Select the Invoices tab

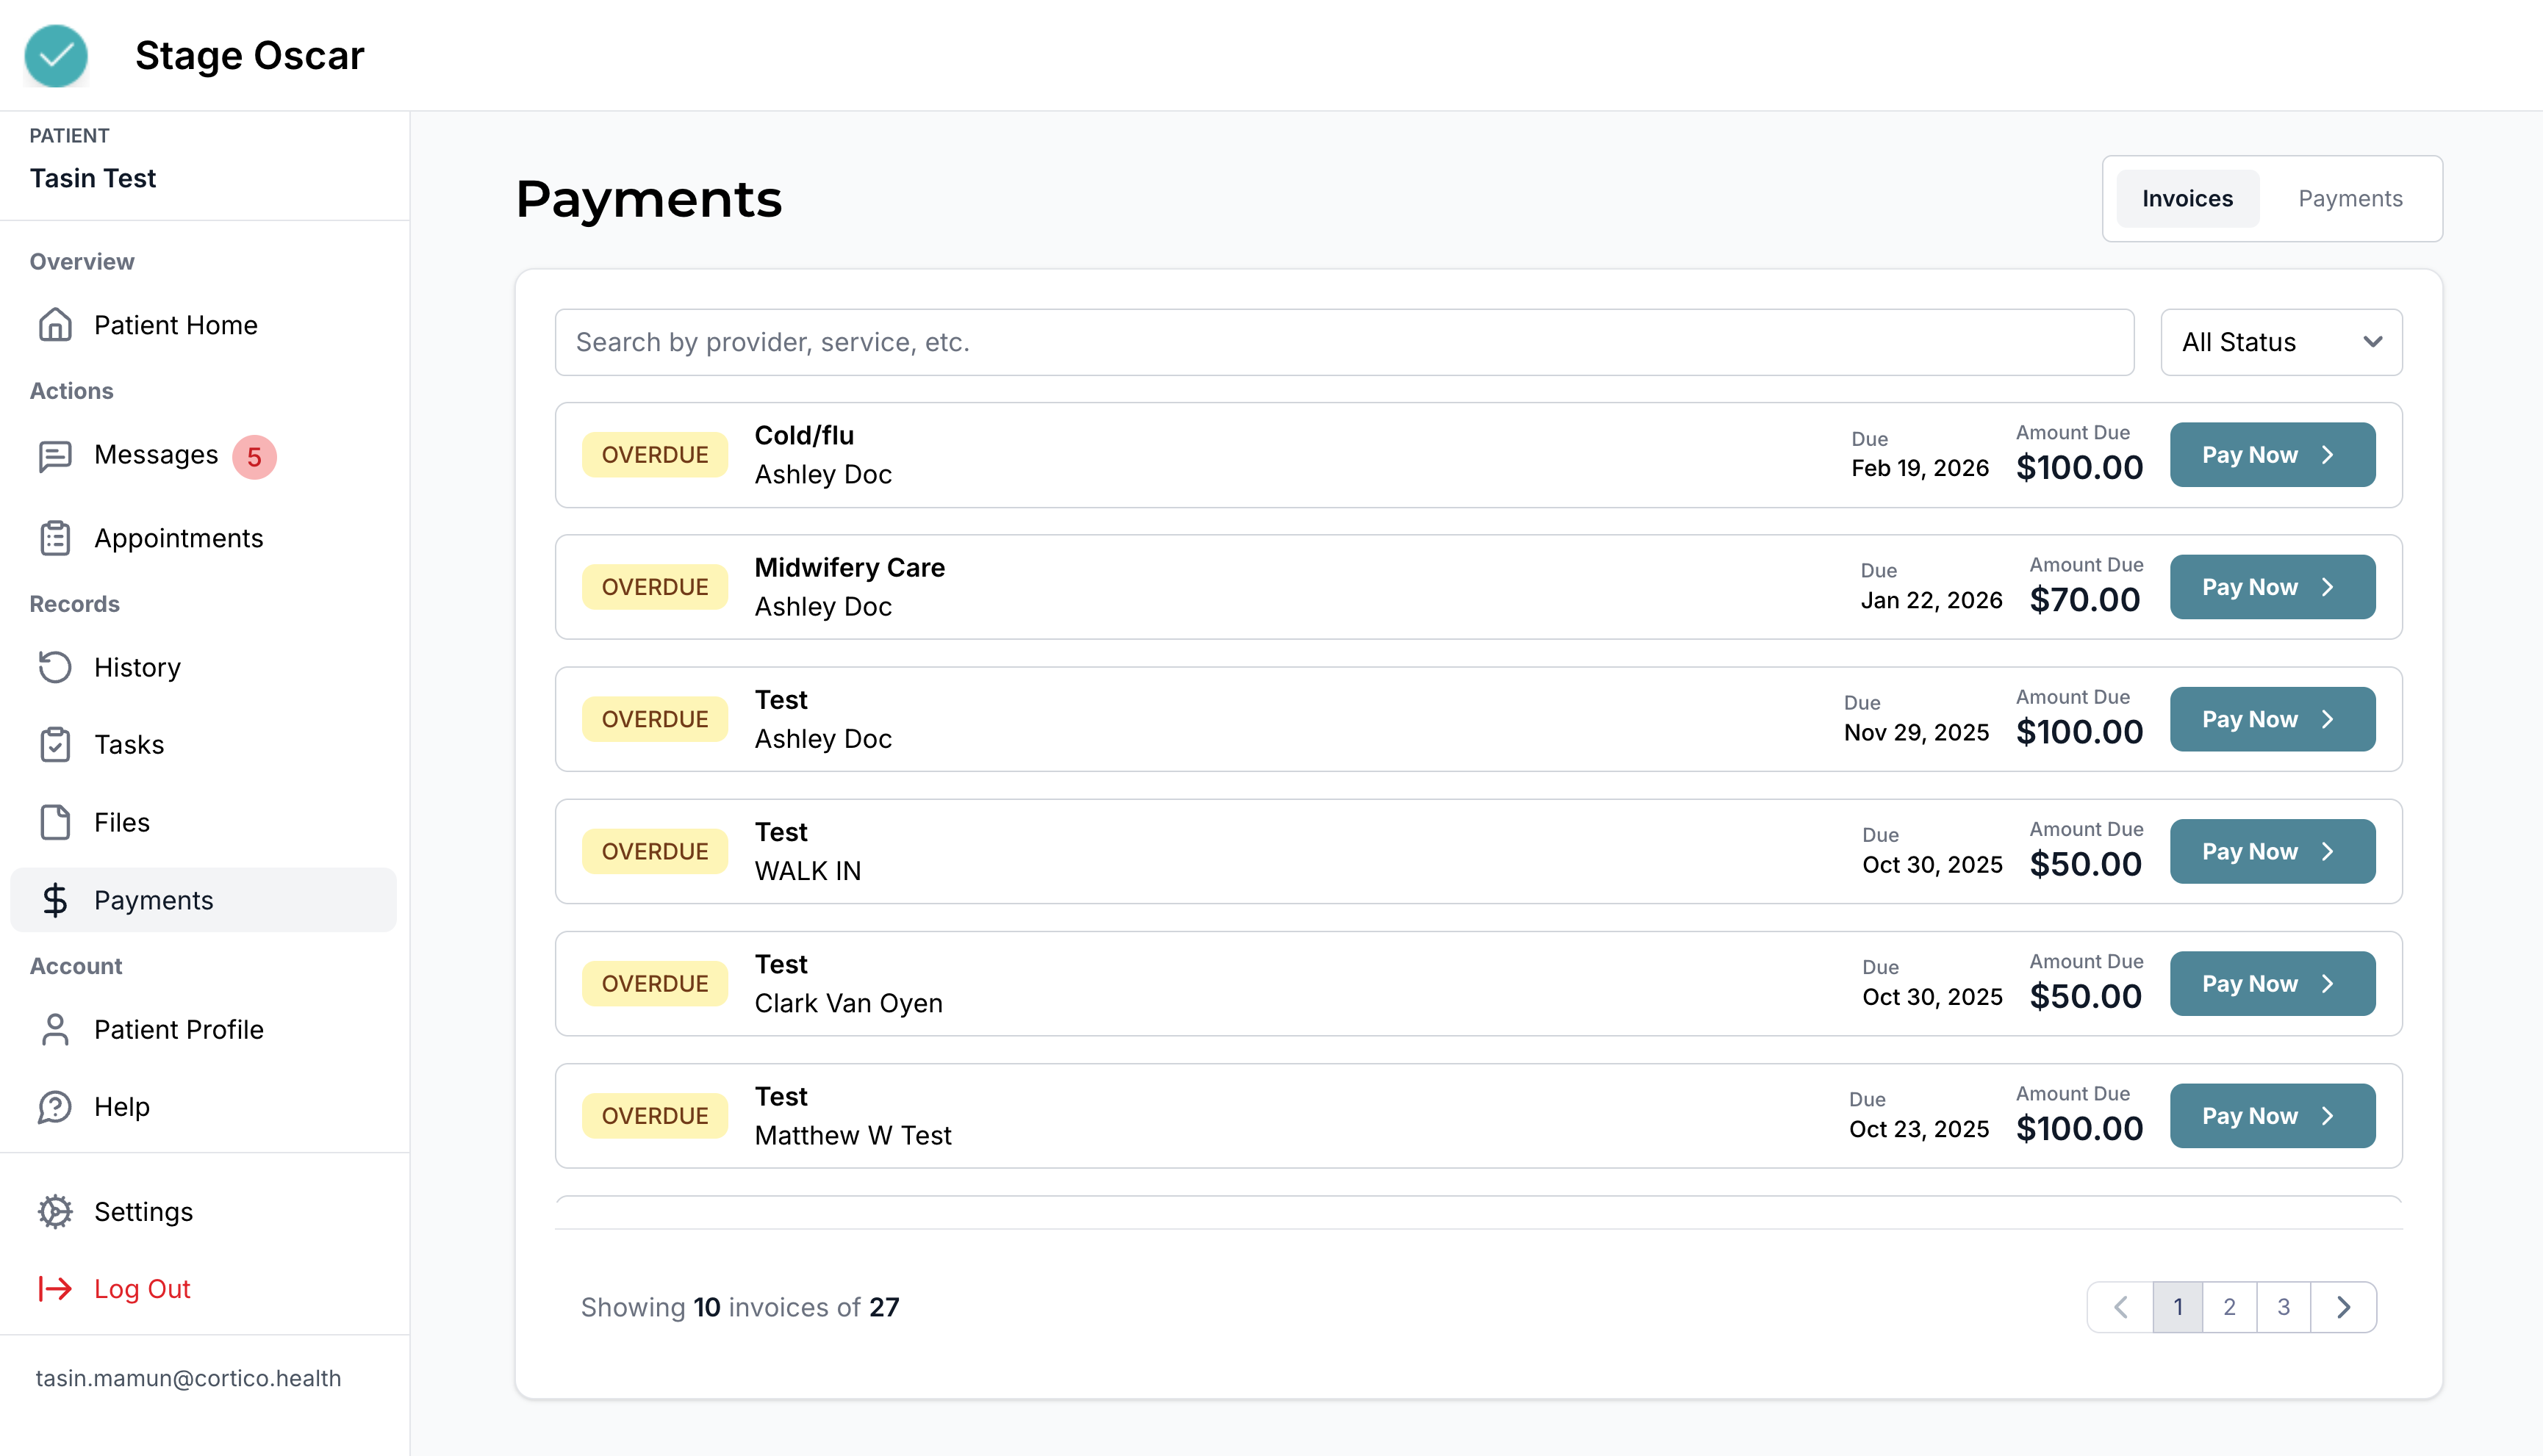pyautogui.click(x=2187, y=199)
